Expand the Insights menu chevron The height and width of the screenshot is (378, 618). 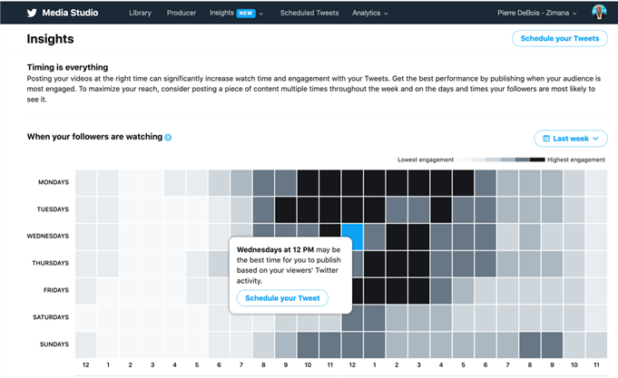tap(261, 14)
